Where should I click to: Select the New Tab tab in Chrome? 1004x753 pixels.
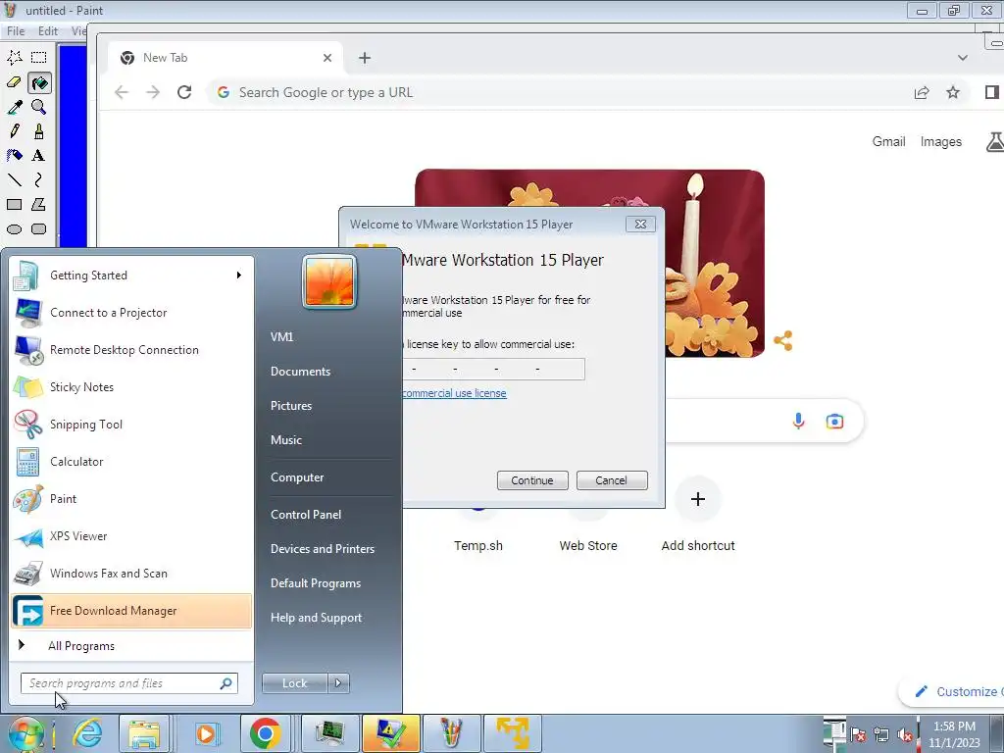[x=225, y=58]
